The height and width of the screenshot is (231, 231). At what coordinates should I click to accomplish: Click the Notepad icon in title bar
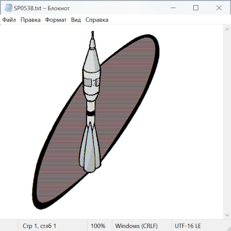8,8
